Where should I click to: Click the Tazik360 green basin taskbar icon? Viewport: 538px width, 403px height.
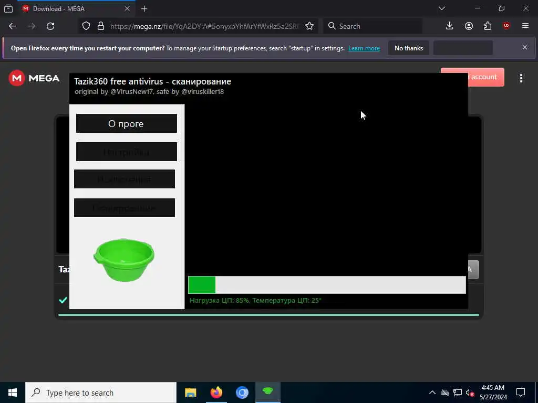pyautogui.click(x=267, y=392)
